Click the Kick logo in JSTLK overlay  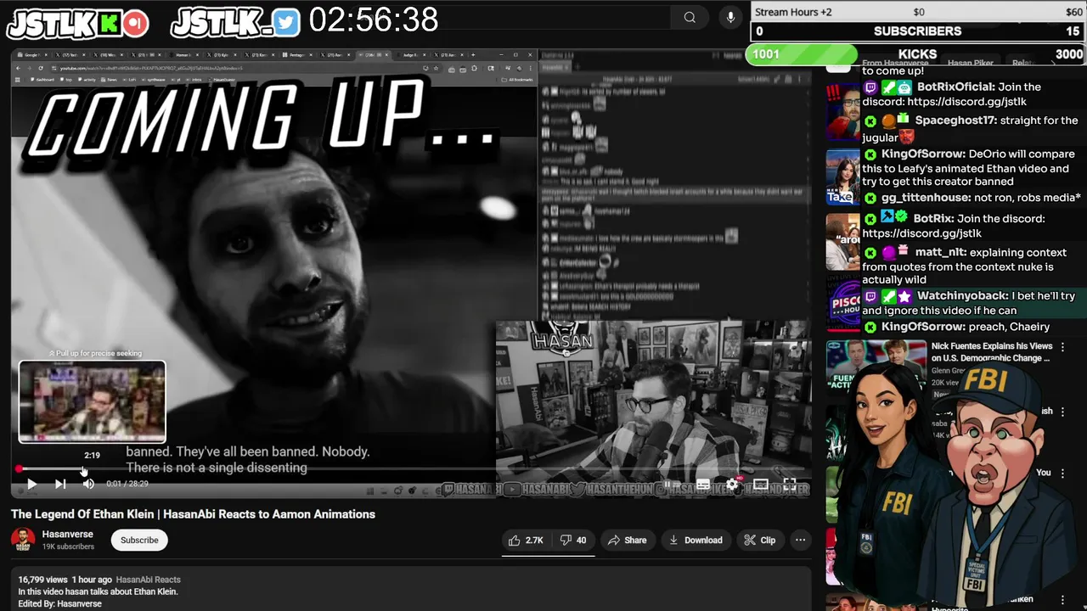coord(109,24)
